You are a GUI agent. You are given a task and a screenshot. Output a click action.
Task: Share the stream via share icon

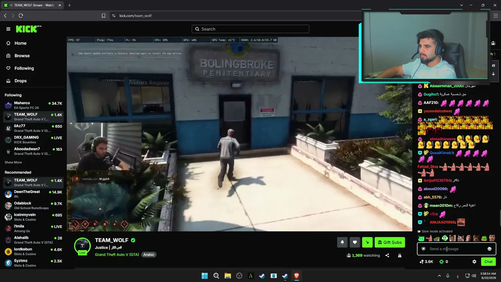pyautogui.click(x=387, y=255)
